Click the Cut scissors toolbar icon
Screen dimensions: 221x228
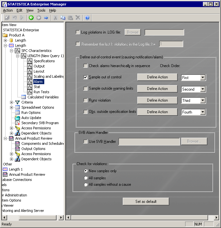point(55,18)
